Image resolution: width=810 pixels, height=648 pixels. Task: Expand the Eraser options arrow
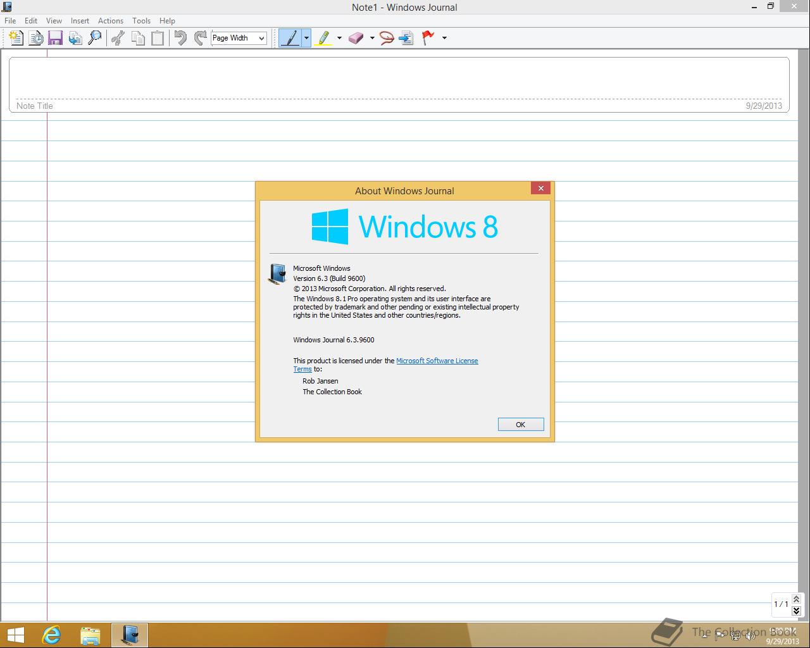coord(372,38)
